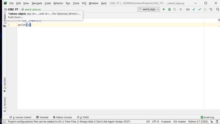Open the Tools menu
The height and width of the screenshot is (124, 220).
76,3
